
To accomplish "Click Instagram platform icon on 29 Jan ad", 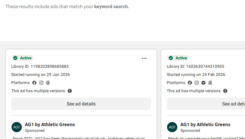I will (x=41, y=83).
